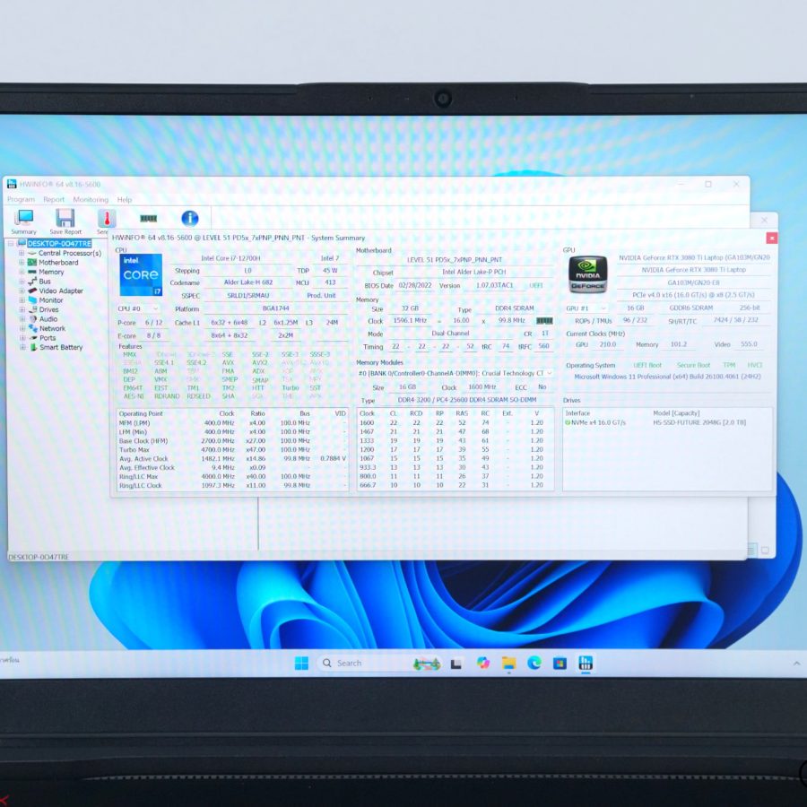Viewport: 807px width, 807px height.
Task: Open the Summary toolbar icon
Action: 24,221
